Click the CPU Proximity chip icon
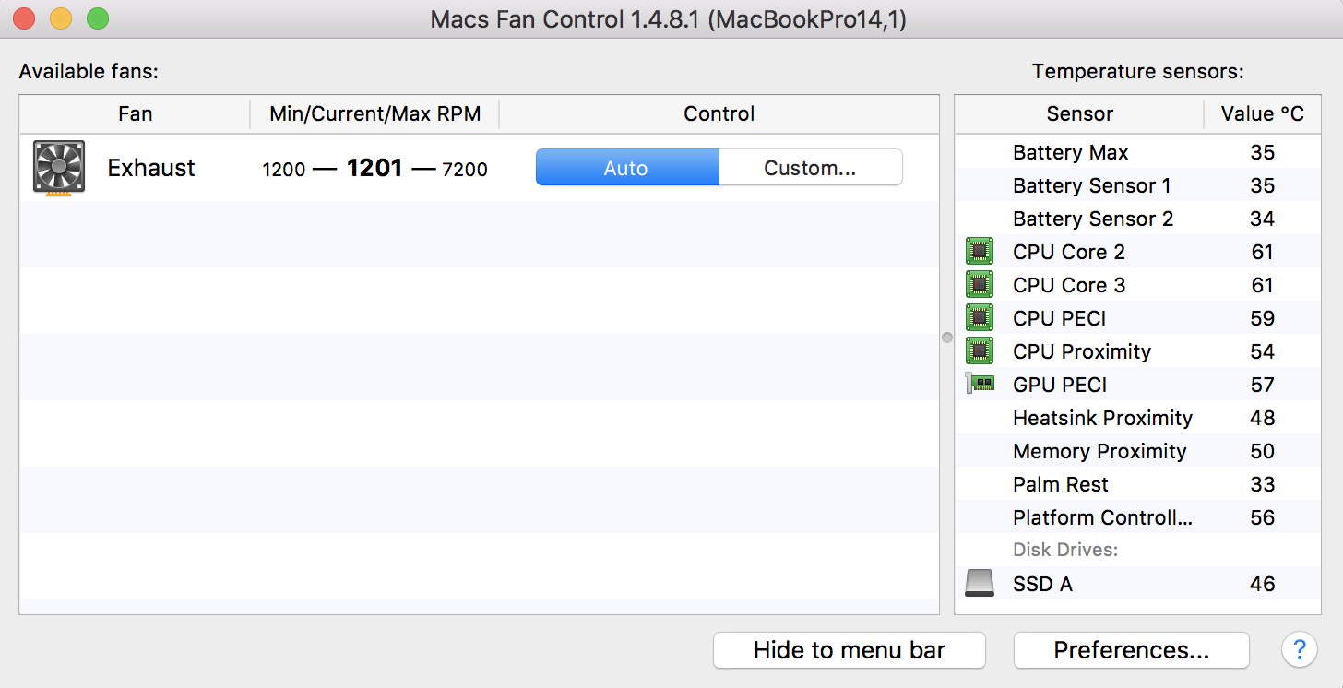 pyautogui.click(x=980, y=350)
